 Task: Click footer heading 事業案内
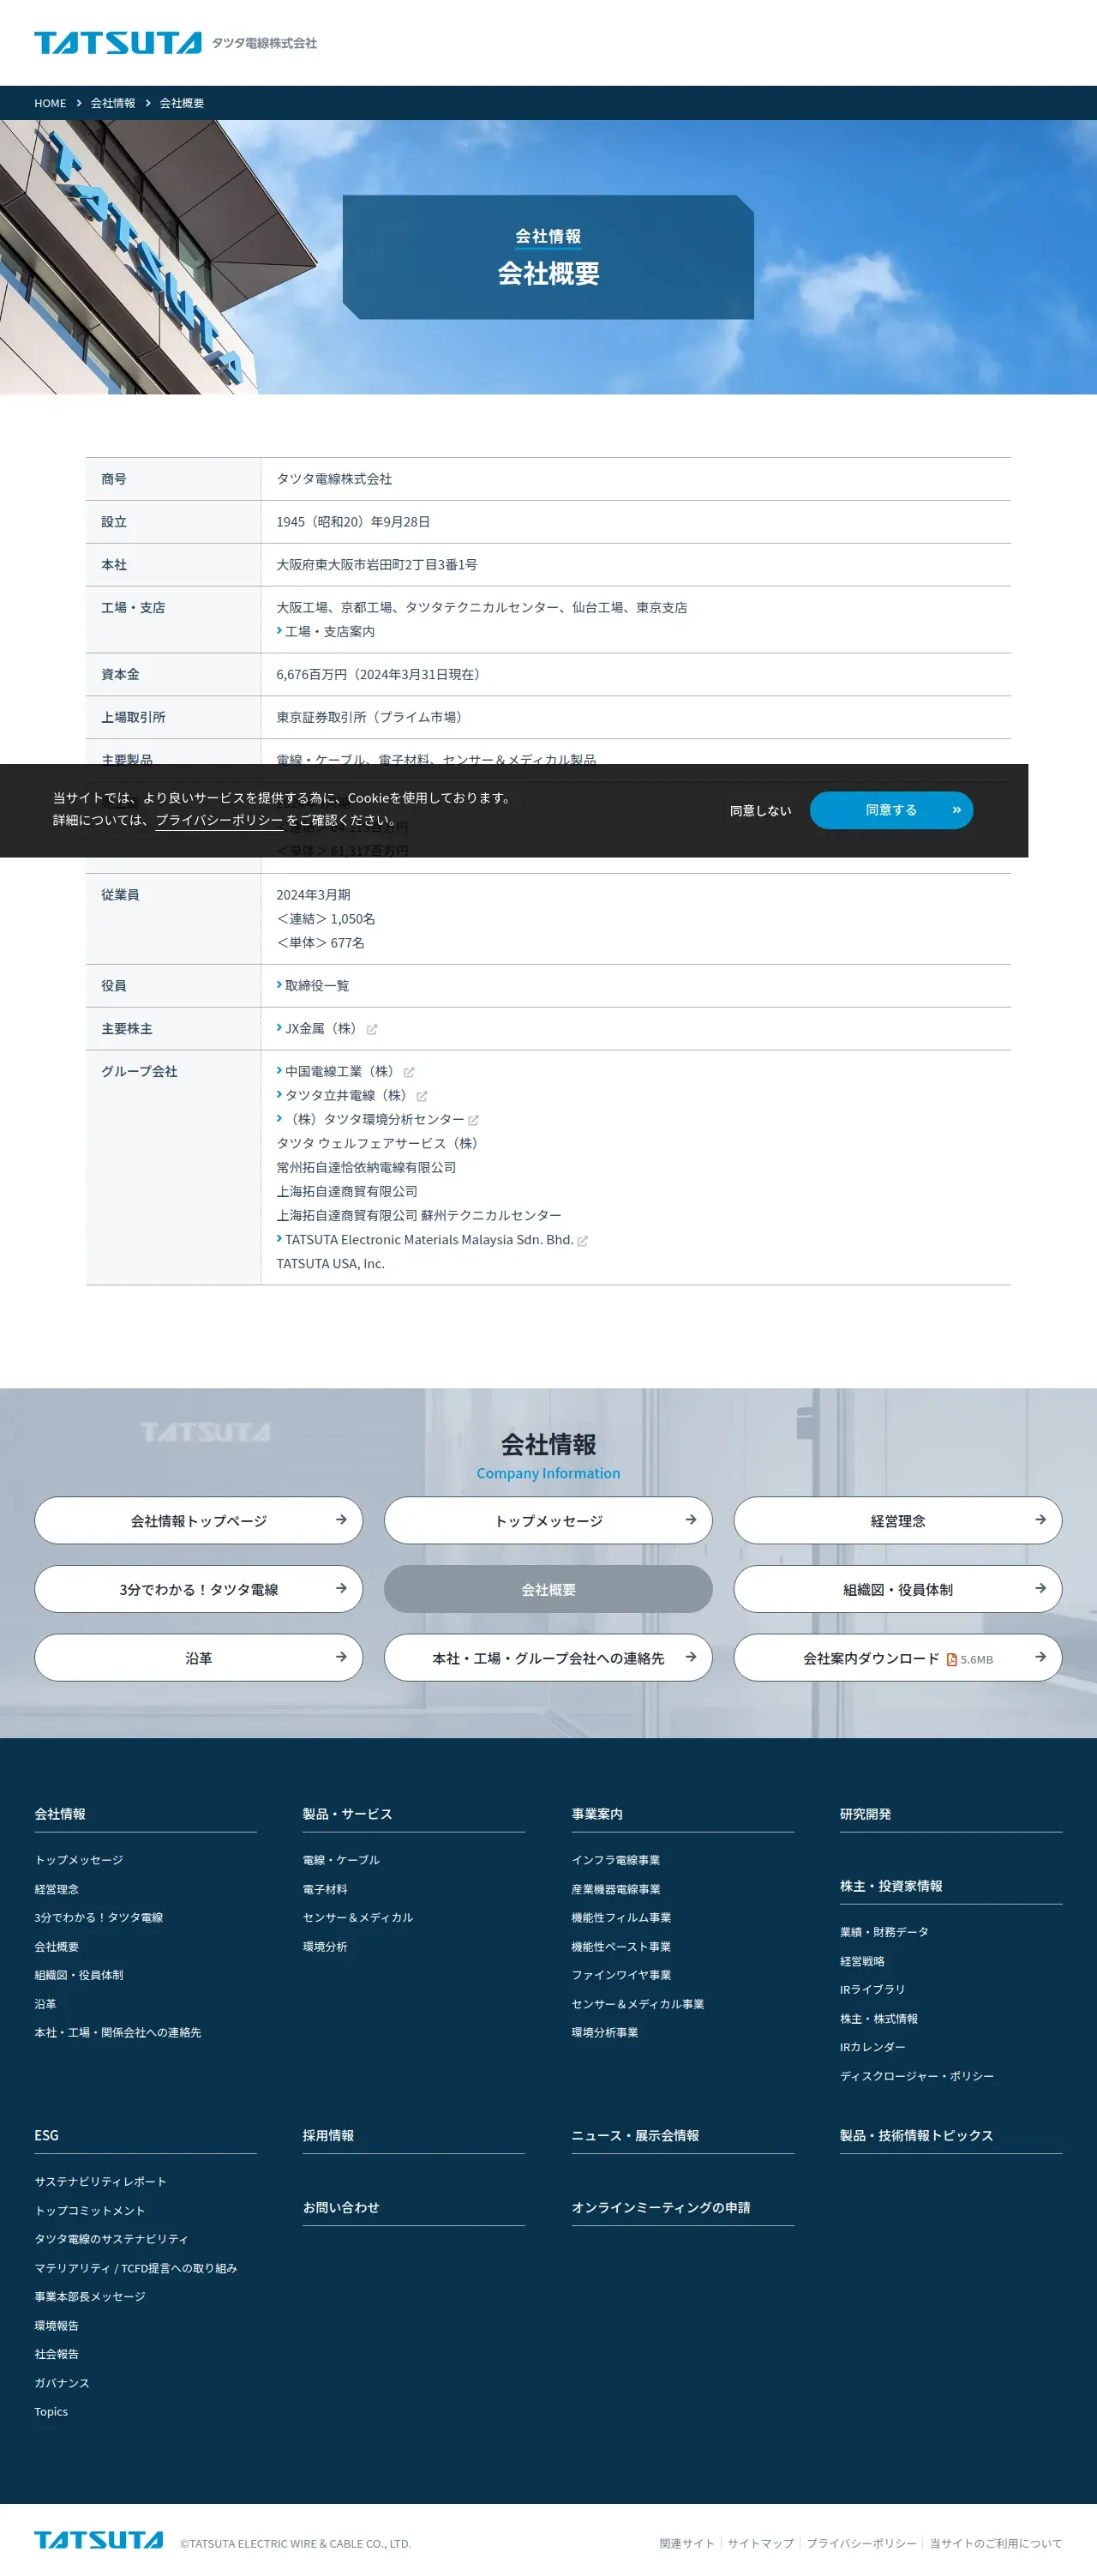point(596,1814)
